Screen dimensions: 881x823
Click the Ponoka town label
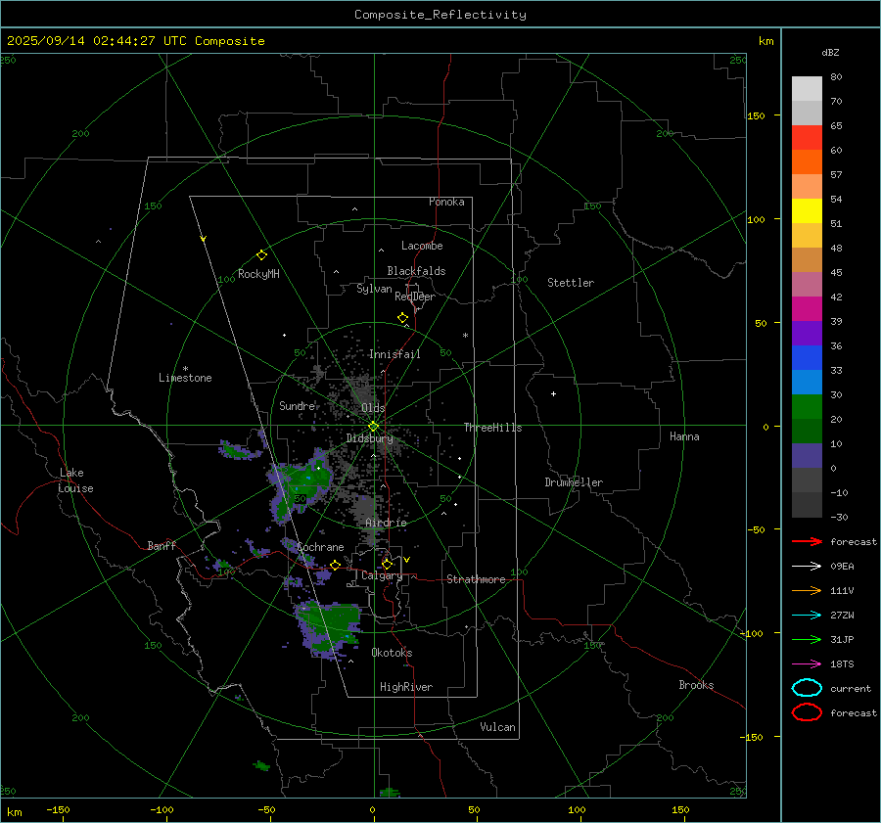click(x=446, y=202)
